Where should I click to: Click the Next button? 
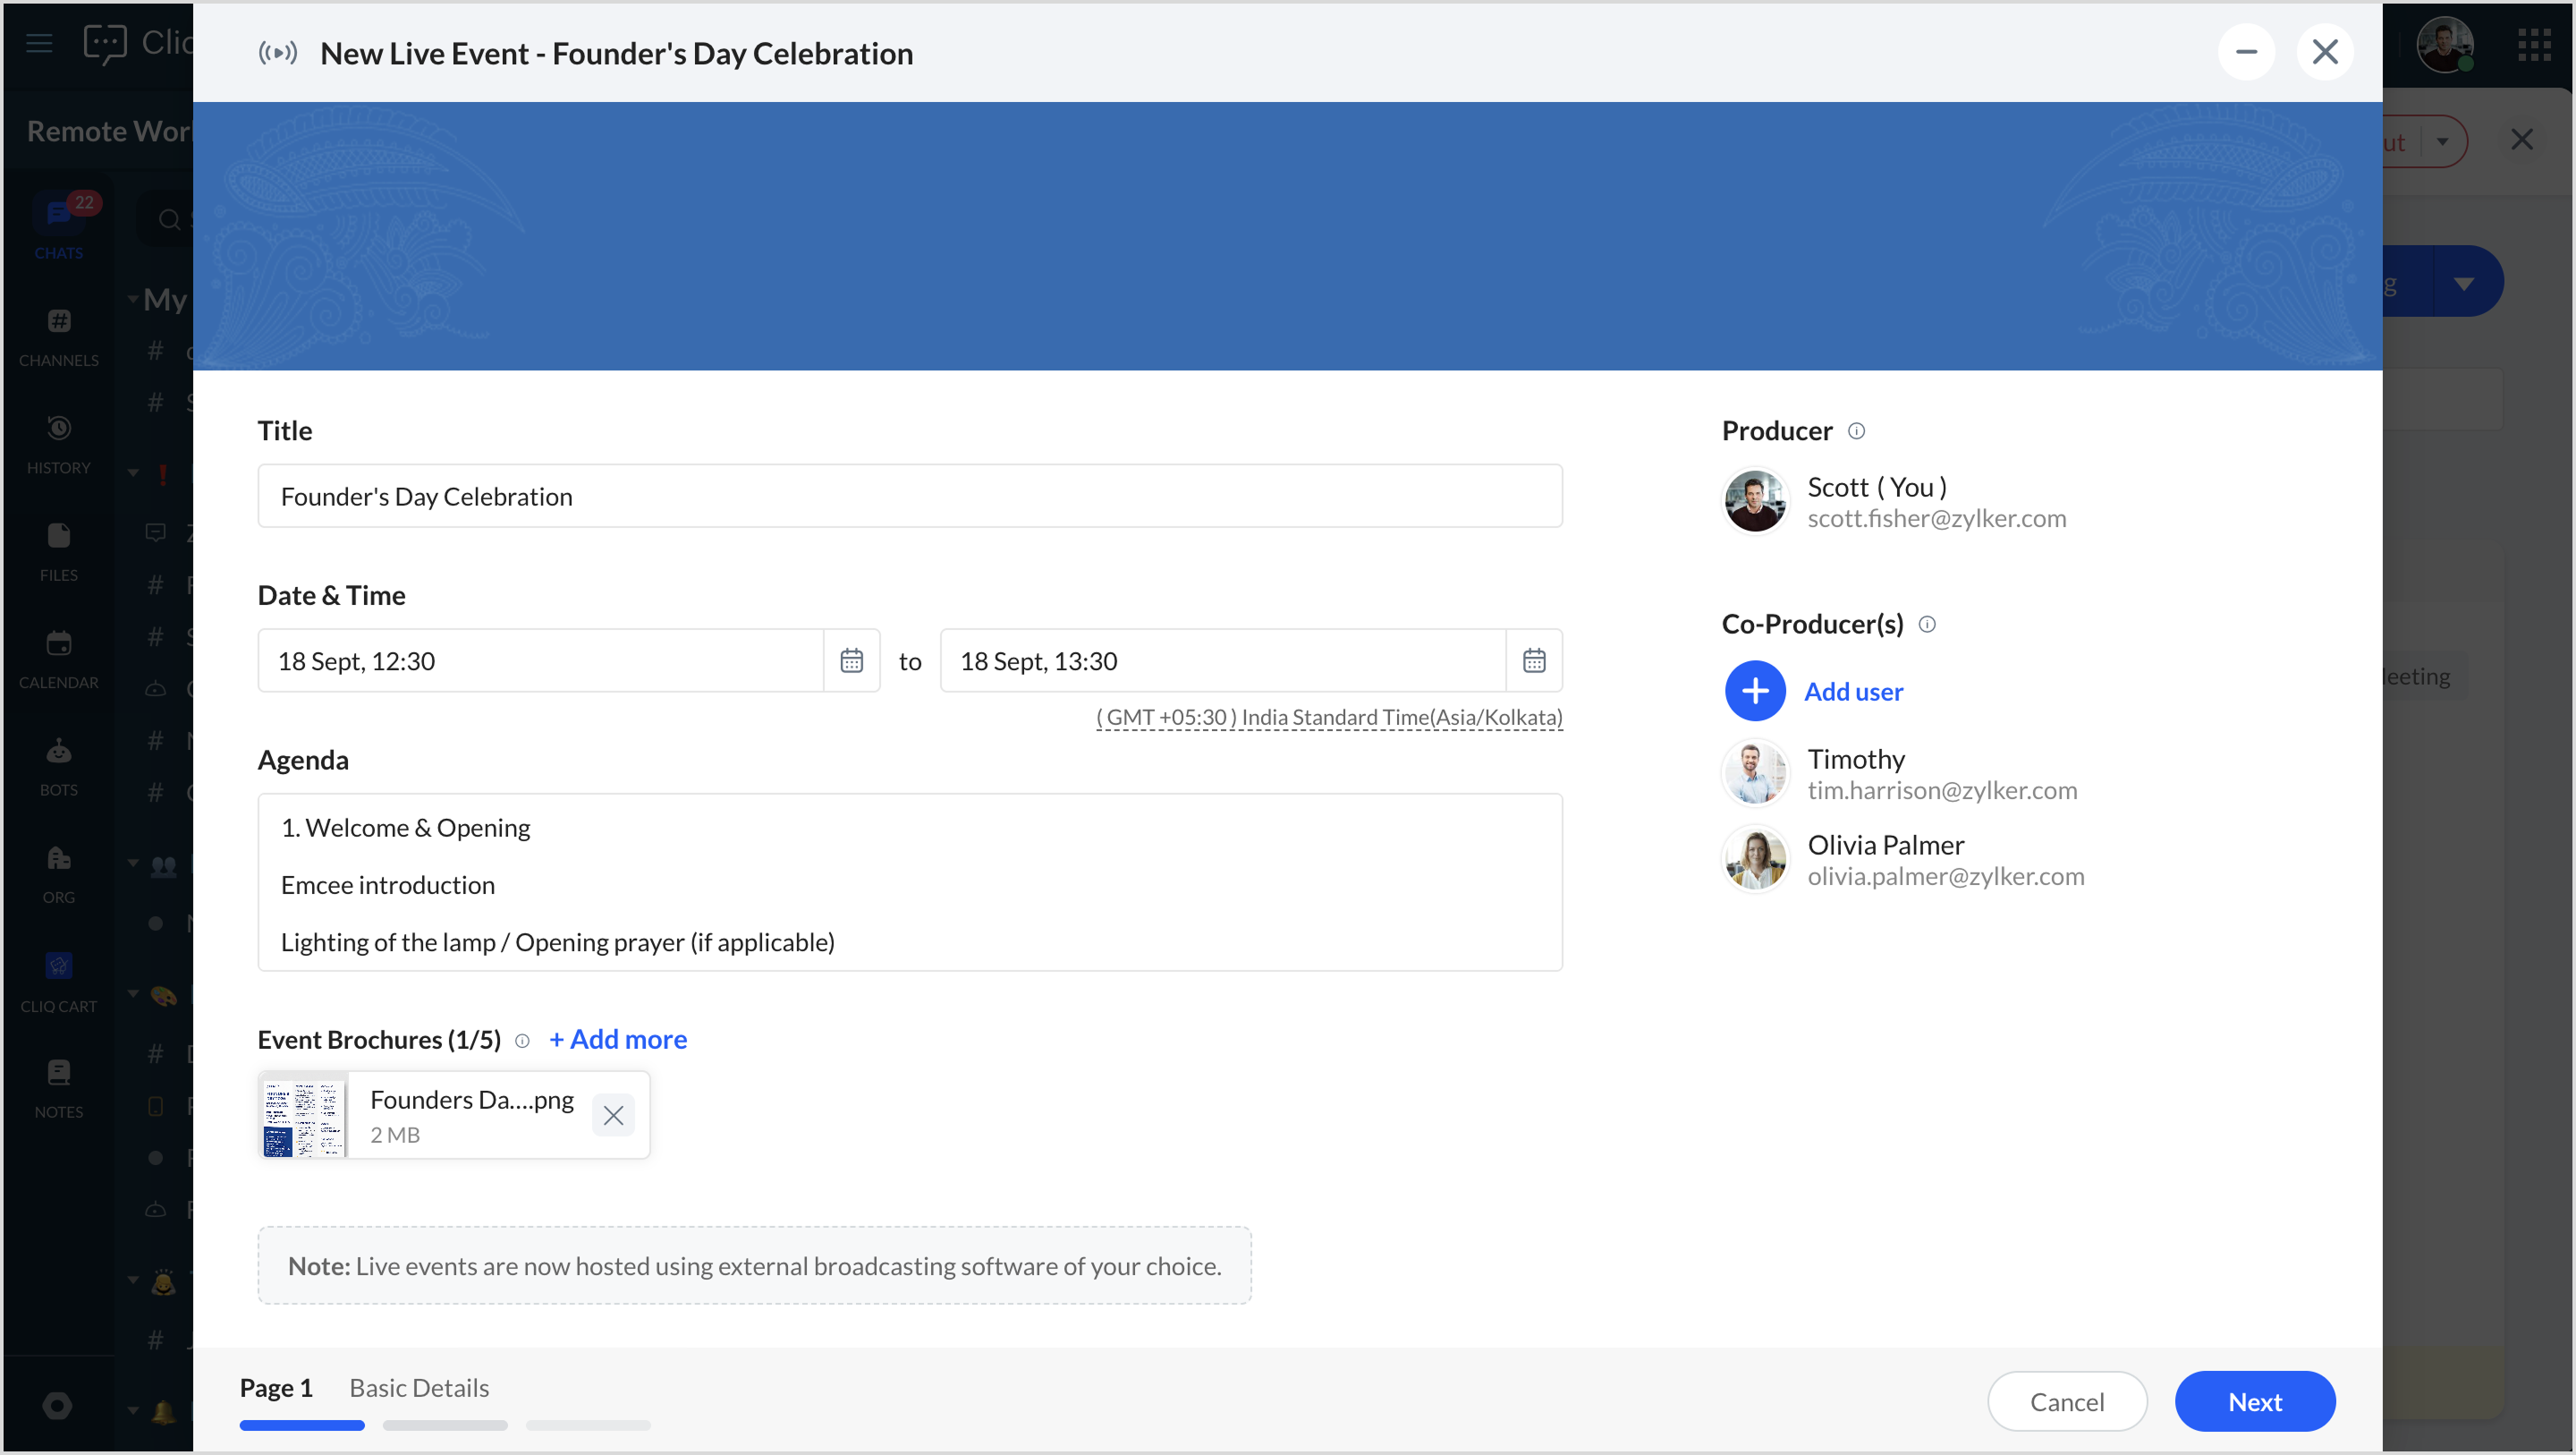click(x=2254, y=1401)
